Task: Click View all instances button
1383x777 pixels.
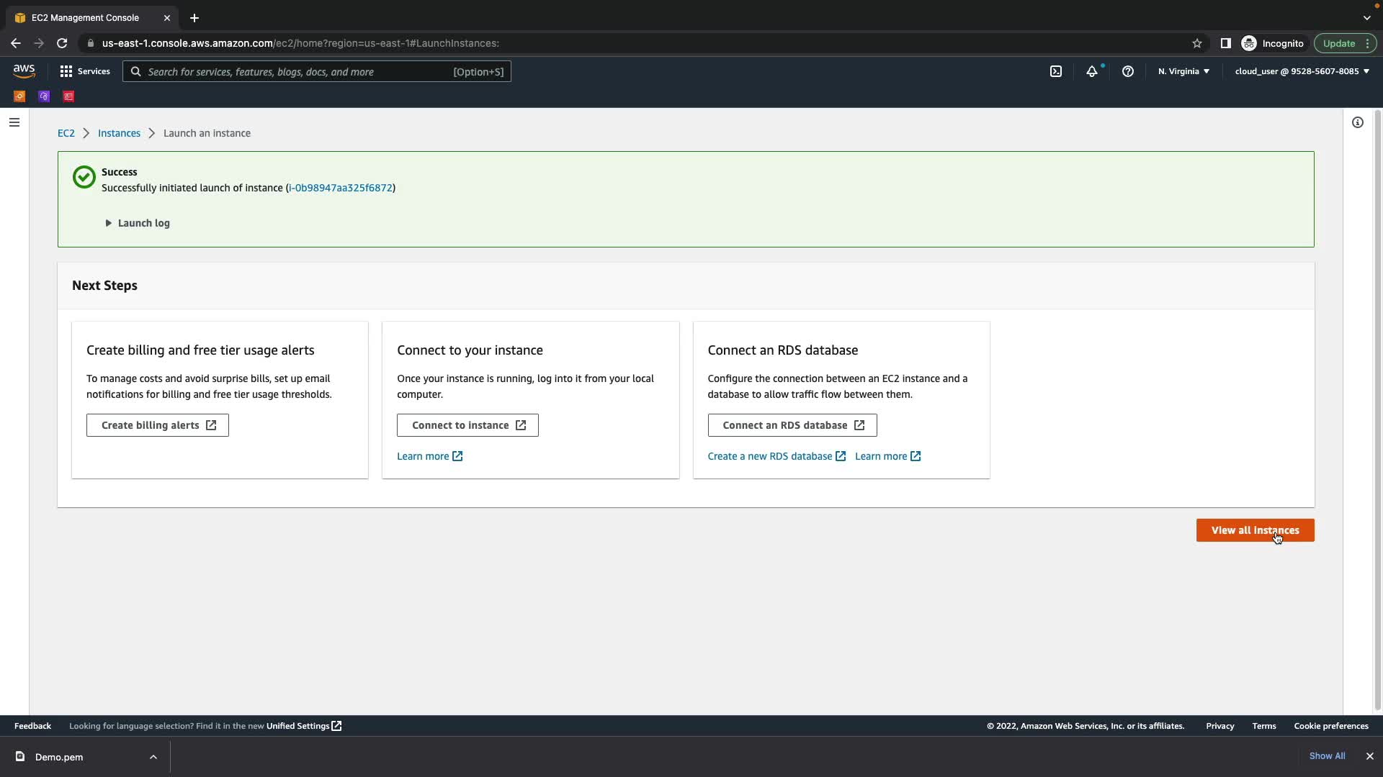Action: click(1255, 530)
